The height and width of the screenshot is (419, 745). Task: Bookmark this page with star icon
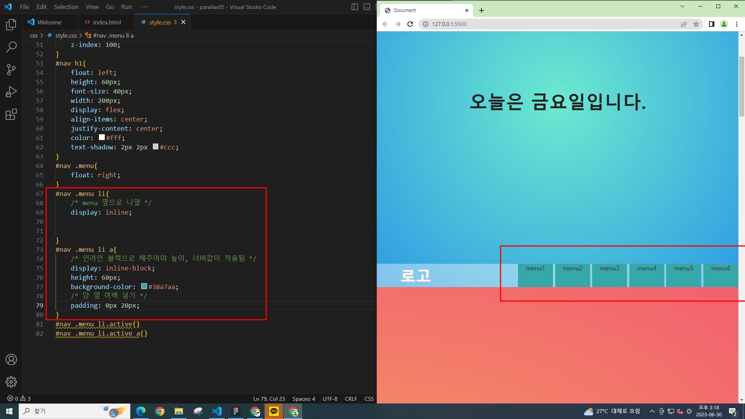(696, 24)
